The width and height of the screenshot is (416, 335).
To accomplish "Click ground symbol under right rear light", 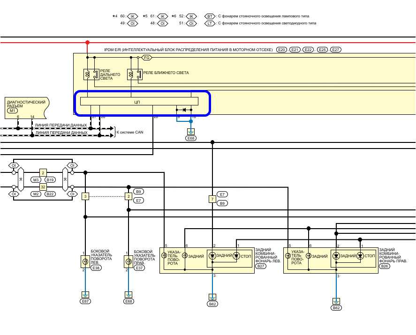I will pos(336,301).
